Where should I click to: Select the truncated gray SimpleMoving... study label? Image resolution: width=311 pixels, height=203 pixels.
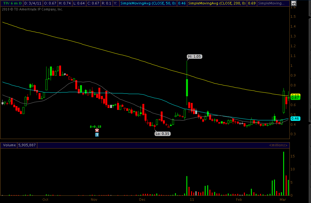273,3
